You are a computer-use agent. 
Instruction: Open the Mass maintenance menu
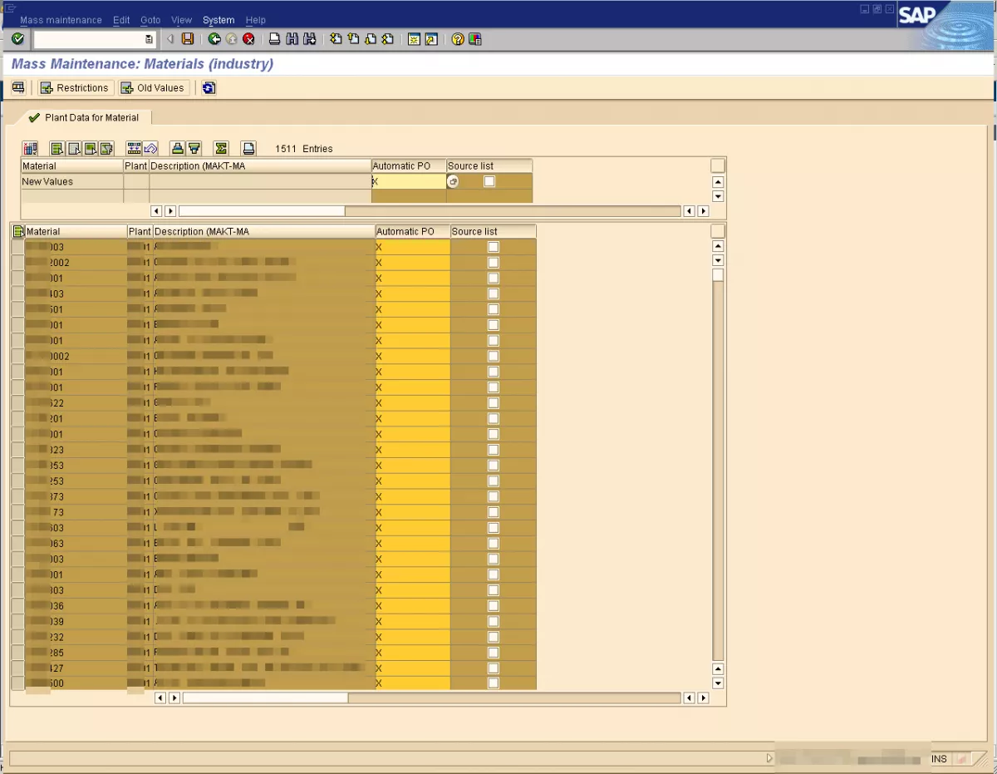point(61,20)
